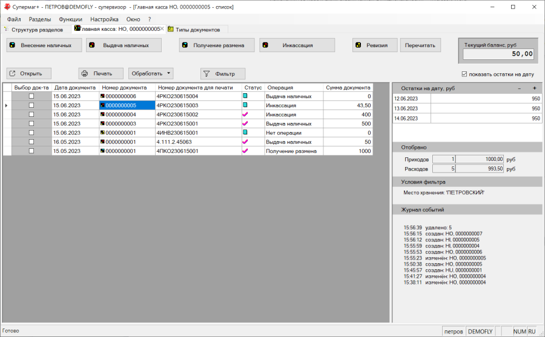Click the printer icon for Печать
The image size is (545, 337).
85,74
